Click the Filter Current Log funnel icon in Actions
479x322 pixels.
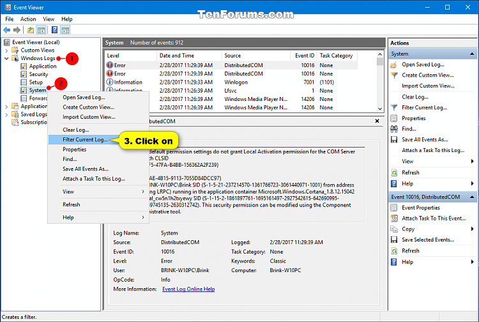tap(394, 107)
